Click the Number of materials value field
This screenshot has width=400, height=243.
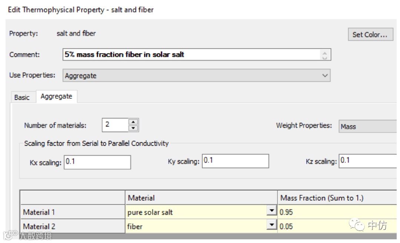click(x=114, y=125)
